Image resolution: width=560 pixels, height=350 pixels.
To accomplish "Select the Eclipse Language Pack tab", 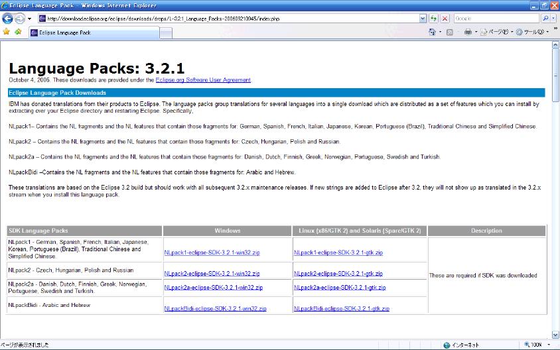I will [94, 32].
